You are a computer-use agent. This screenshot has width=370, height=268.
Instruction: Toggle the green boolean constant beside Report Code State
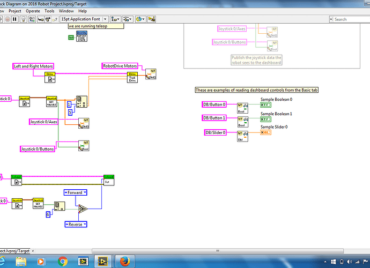coord(71,38)
